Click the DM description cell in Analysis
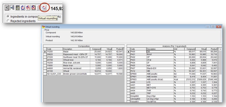 [160, 51]
